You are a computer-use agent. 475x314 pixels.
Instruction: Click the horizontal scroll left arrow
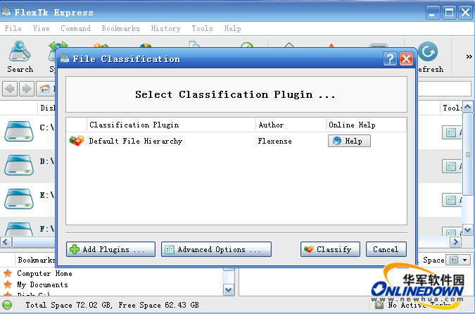click(x=6, y=242)
